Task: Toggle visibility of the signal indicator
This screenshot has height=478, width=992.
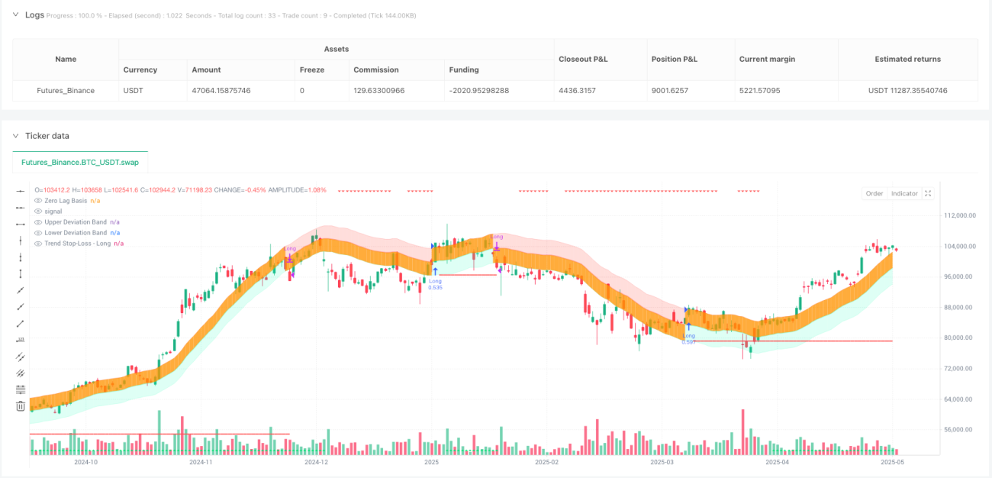Action: coord(38,211)
